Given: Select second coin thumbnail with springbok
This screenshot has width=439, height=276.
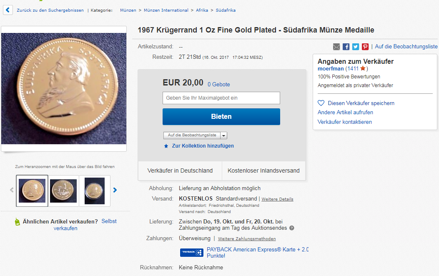Looking at the screenshot, I should click(63, 191).
